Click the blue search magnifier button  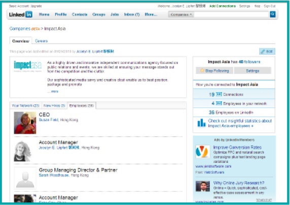[272, 14]
